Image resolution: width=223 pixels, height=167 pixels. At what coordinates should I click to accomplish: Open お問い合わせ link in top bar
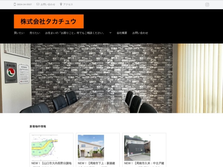pyautogui.click(x=48, y=4)
